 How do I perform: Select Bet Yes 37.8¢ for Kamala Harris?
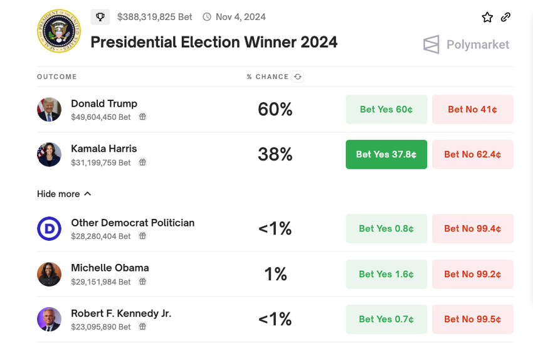(x=386, y=154)
